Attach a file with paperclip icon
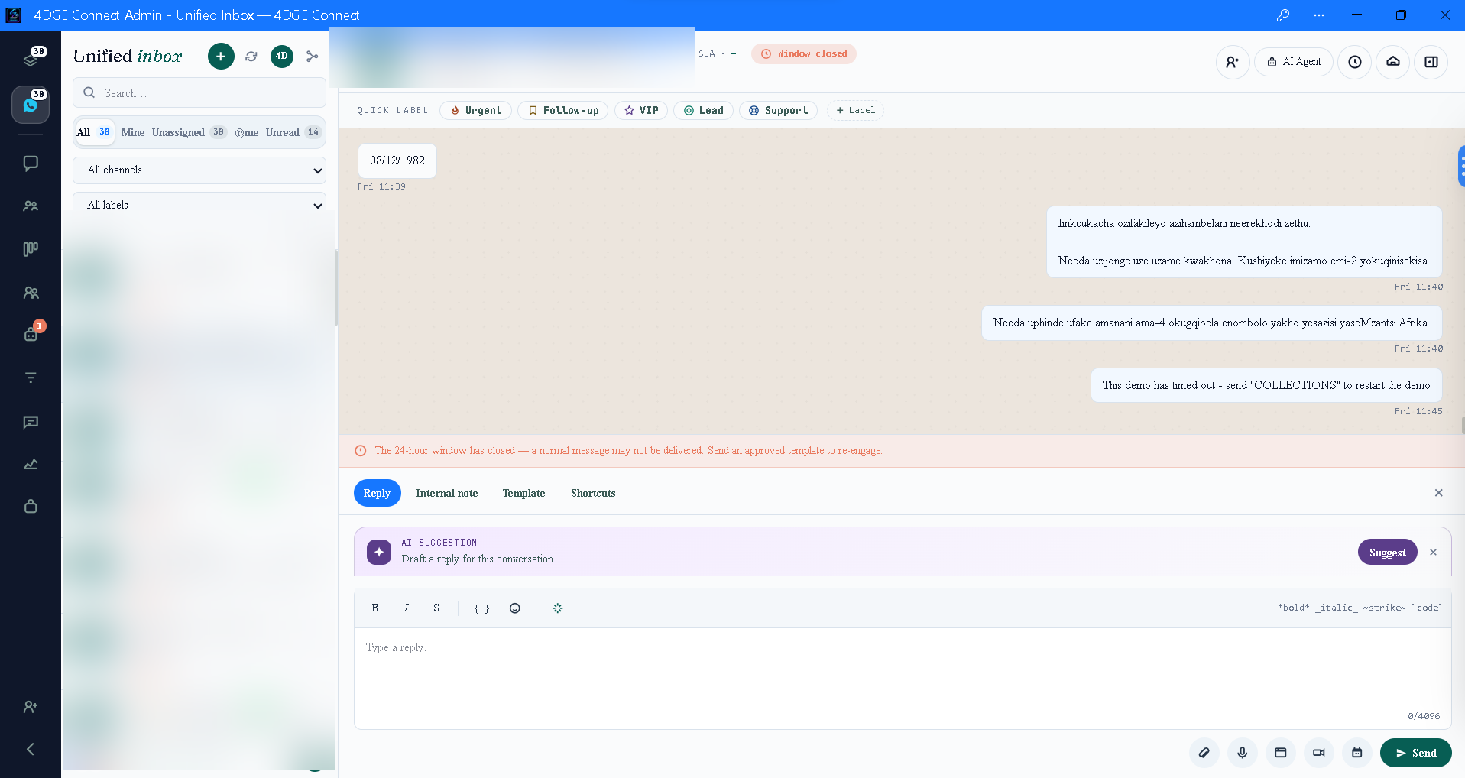The width and height of the screenshot is (1465, 778). pyautogui.click(x=1204, y=753)
